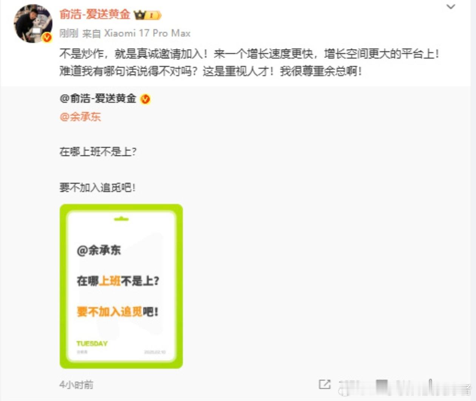Image resolution: width=476 pixels, height=401 pixels.
Task: Click the repost share icon at bottom
Action: tap(325, 384)
